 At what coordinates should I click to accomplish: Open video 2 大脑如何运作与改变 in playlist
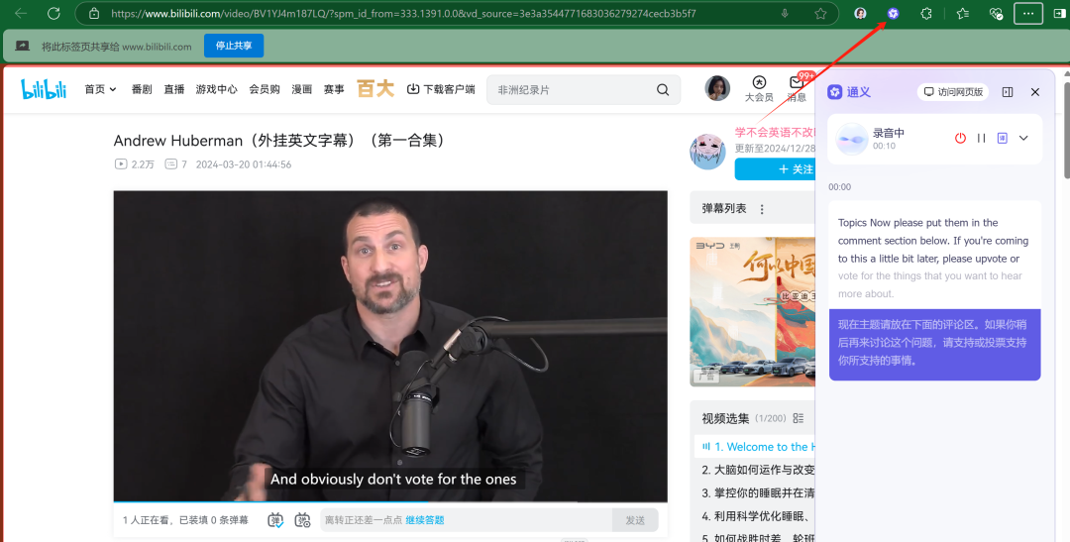pyautogui.click(x=758, y=470)
